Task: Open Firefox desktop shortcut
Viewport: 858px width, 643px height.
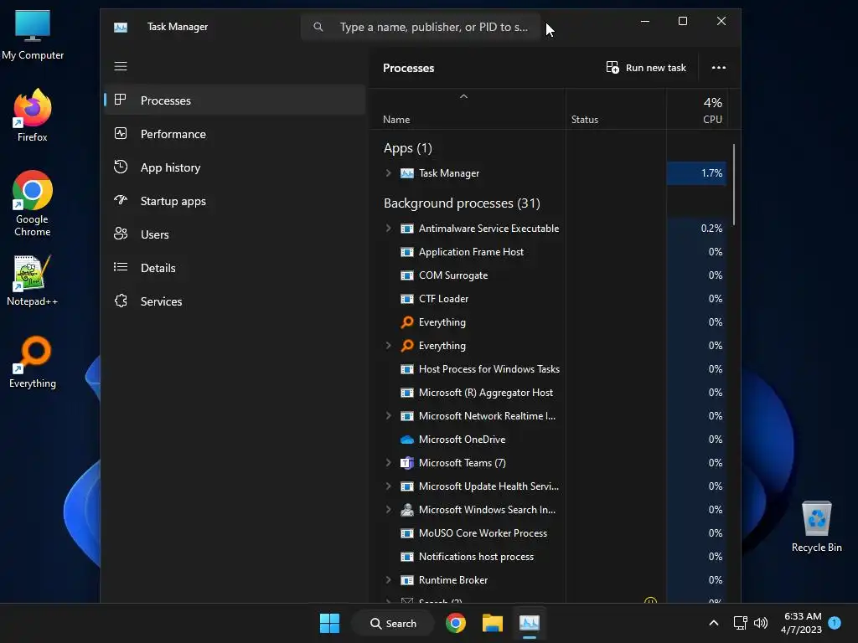Action: point(33,116)
